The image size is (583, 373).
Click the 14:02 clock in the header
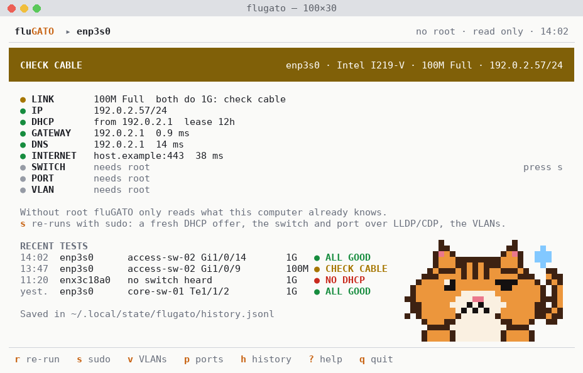pos(554,31)
